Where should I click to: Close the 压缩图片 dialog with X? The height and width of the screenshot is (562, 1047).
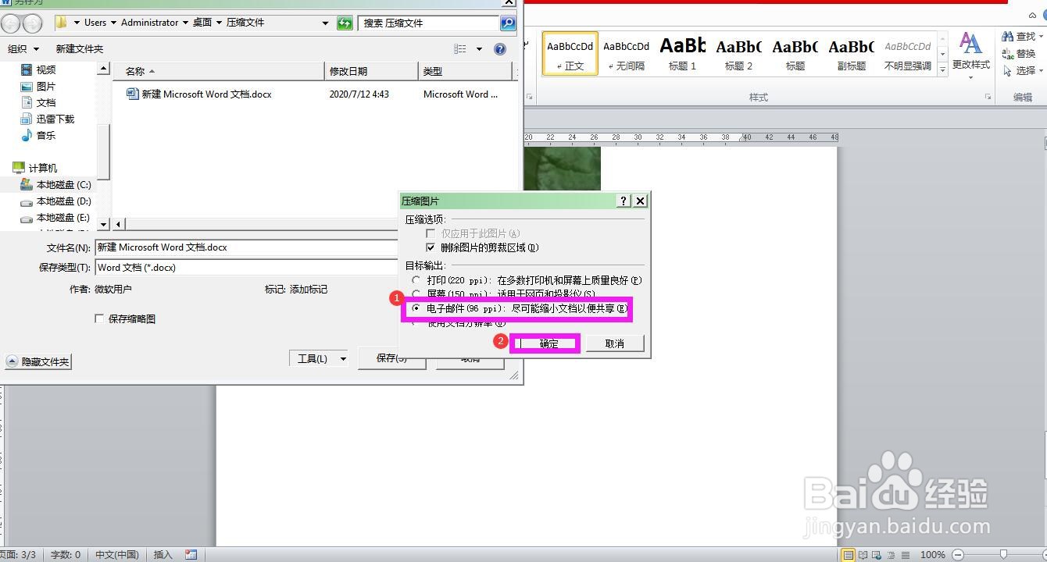(640, 201)
